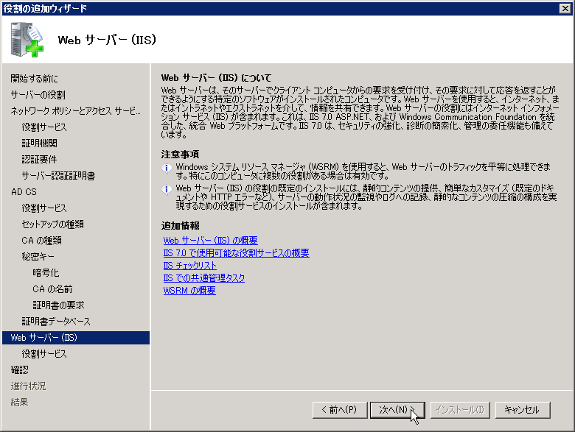Image resolution: width=575 pixels, height=432 pixels.
Task: Open ネットワーク ポリシーとアクセス サービス step
Action: click(x=75, y=111)
